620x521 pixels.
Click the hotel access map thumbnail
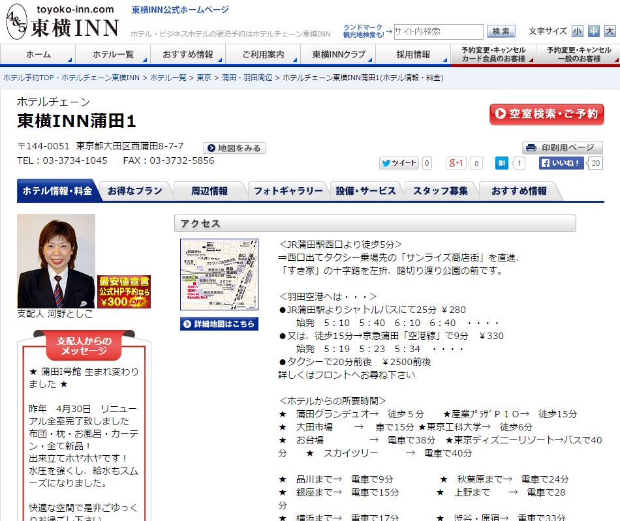[x=219, y=275]
